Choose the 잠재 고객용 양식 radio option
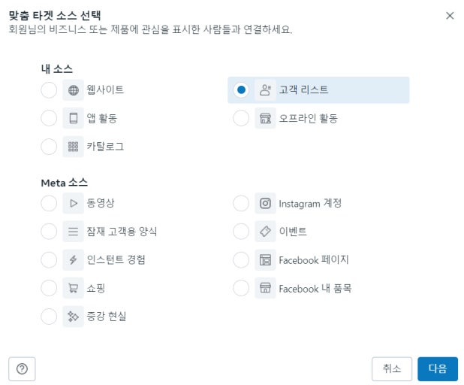The image size is (464, 385). [49, 232]
